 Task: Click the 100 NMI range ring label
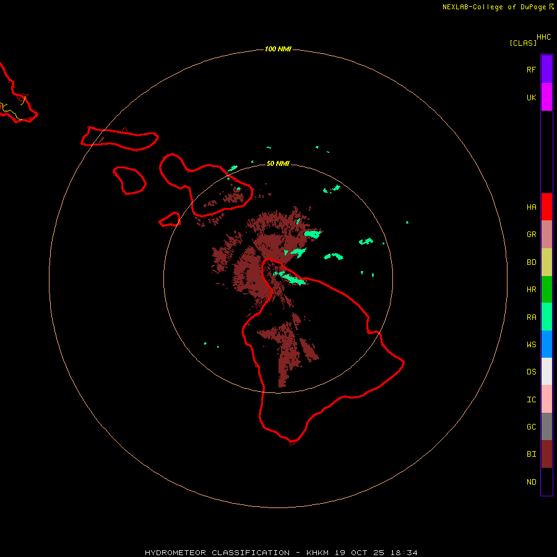[x=278, y=49]
